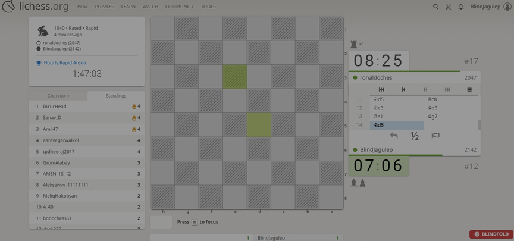Offer a draw with ½ icon

tap(415, 136)
